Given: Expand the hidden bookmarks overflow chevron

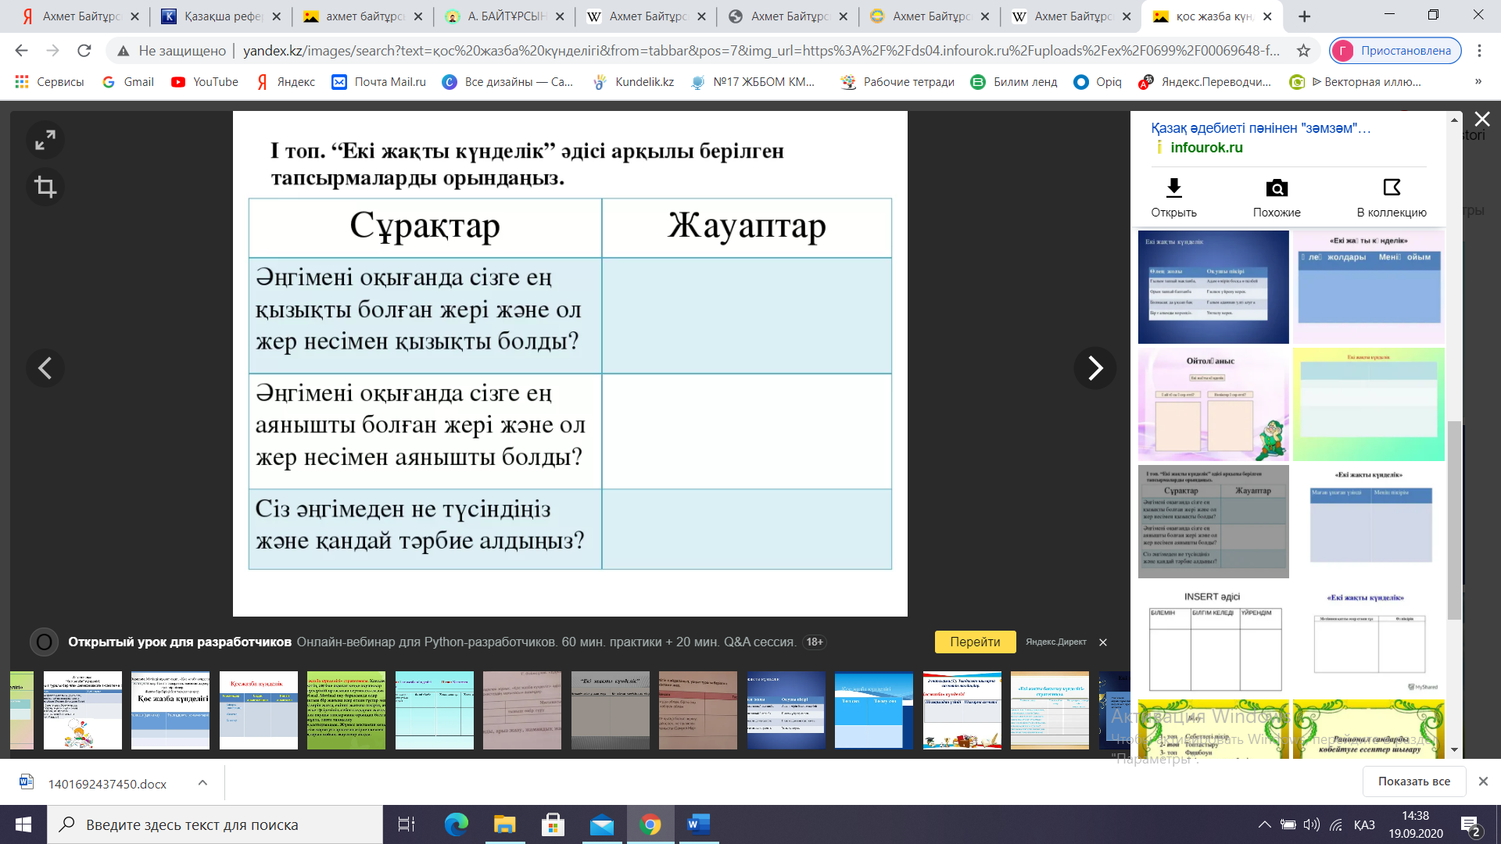Looking at the screenshot, I should [x=1478, y=81].
